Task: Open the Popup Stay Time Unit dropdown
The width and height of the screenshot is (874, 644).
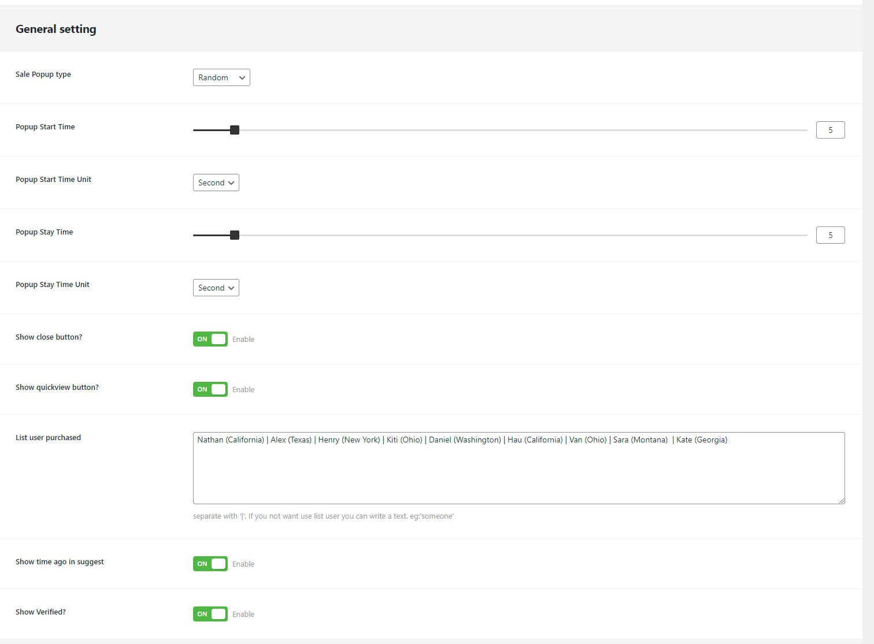Action: (x=216, y=288)
